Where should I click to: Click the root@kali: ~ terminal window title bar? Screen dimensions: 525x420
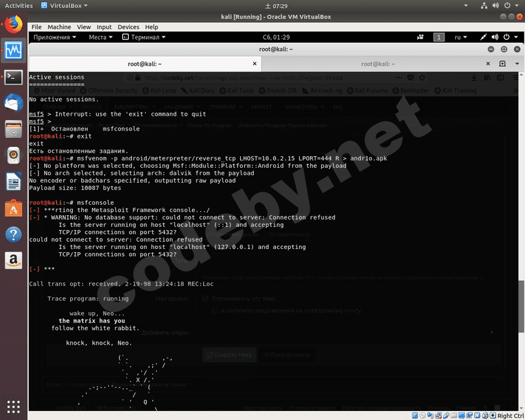[x=276, y=49]
